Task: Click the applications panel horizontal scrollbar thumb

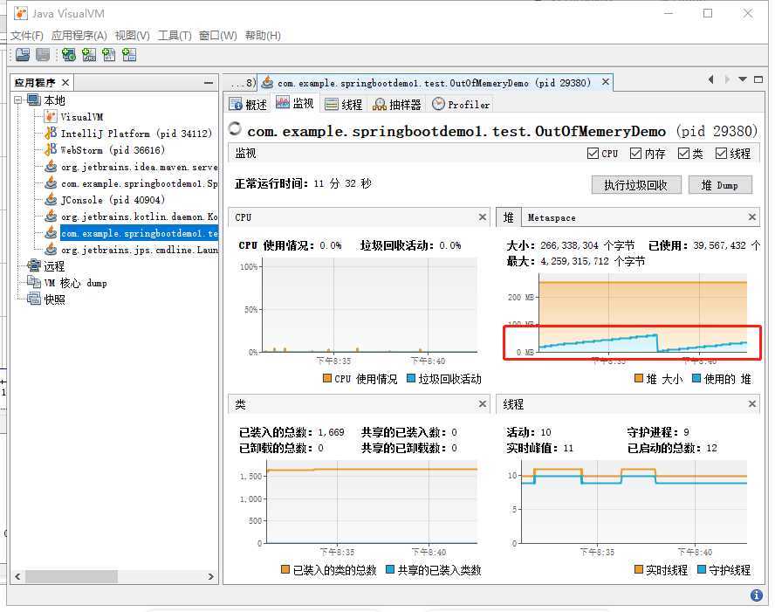Action: pyautogui.click(x=72, y=576)
